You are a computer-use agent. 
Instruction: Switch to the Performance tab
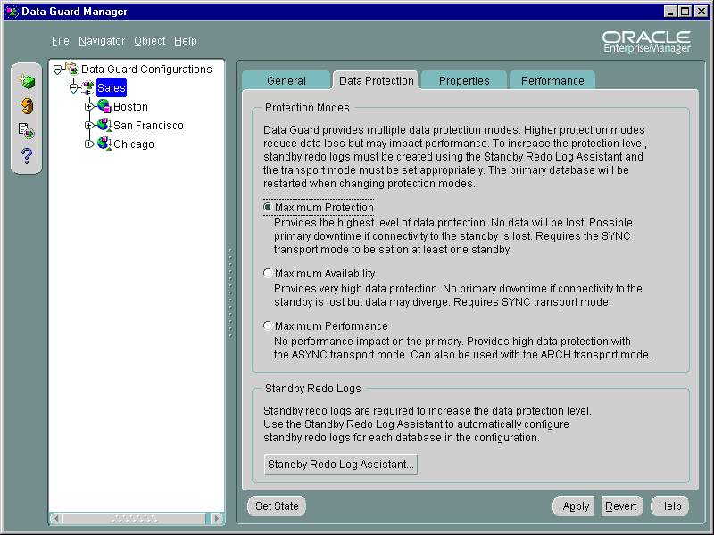click(552, 79)
